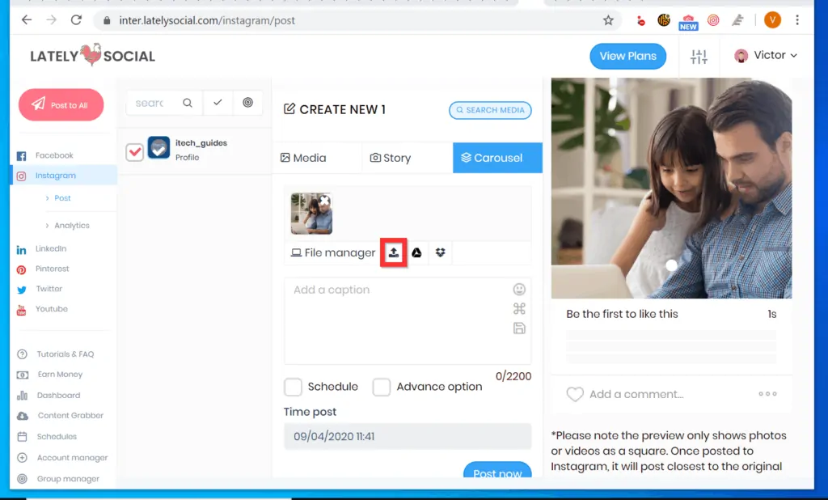Expand the Post submenu item

[x=62, y=198]
